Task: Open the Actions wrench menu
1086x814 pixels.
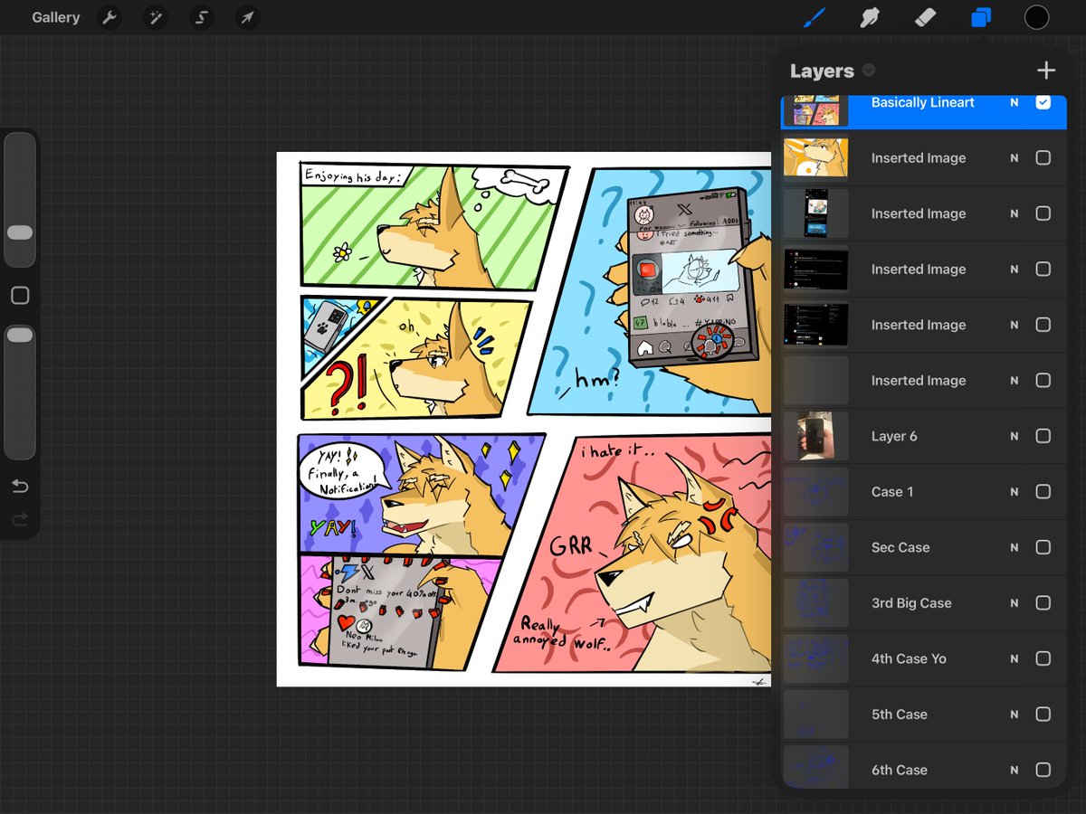Action: [110, 17]
